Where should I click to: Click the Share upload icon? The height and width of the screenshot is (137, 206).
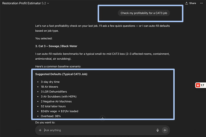coord(186,3)
